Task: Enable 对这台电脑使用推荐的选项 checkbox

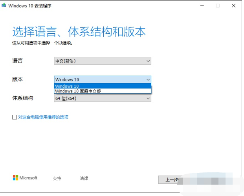Action: (x=15, y=117)
